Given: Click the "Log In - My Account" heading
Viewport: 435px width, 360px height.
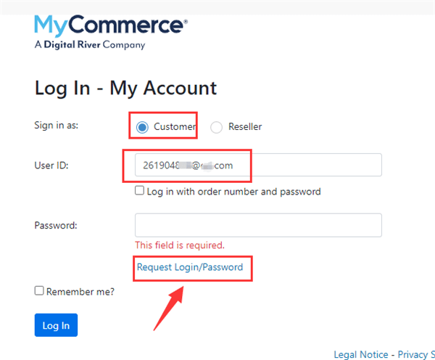Looking at the screenshot, I should click(x=125, y=89).
